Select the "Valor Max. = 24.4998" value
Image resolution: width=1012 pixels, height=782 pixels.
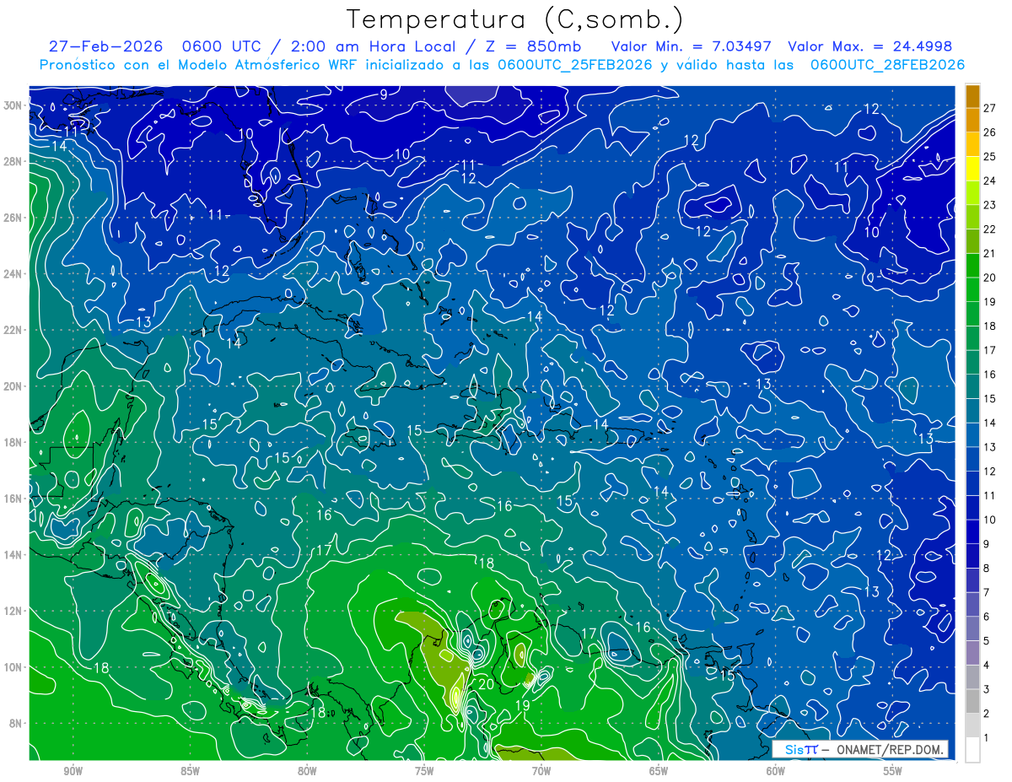(869, 46)
